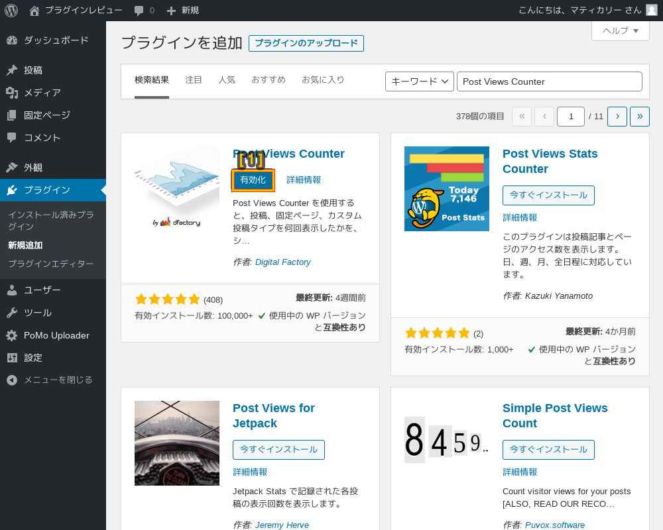Open Puvox.software author link
Screen dimensions: 663x530
(x=555, y=525)
